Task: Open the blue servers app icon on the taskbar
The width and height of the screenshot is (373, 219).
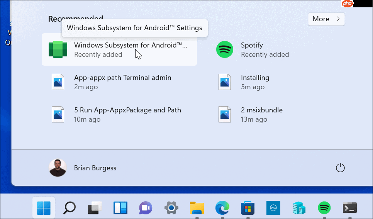Action: [x=299, y=208]
